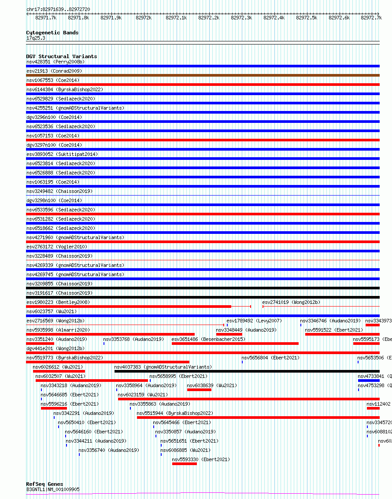This screenshot has width=392, height=499.
Task: Select the RefSeq Genes track title
Action: click(44, 484)
